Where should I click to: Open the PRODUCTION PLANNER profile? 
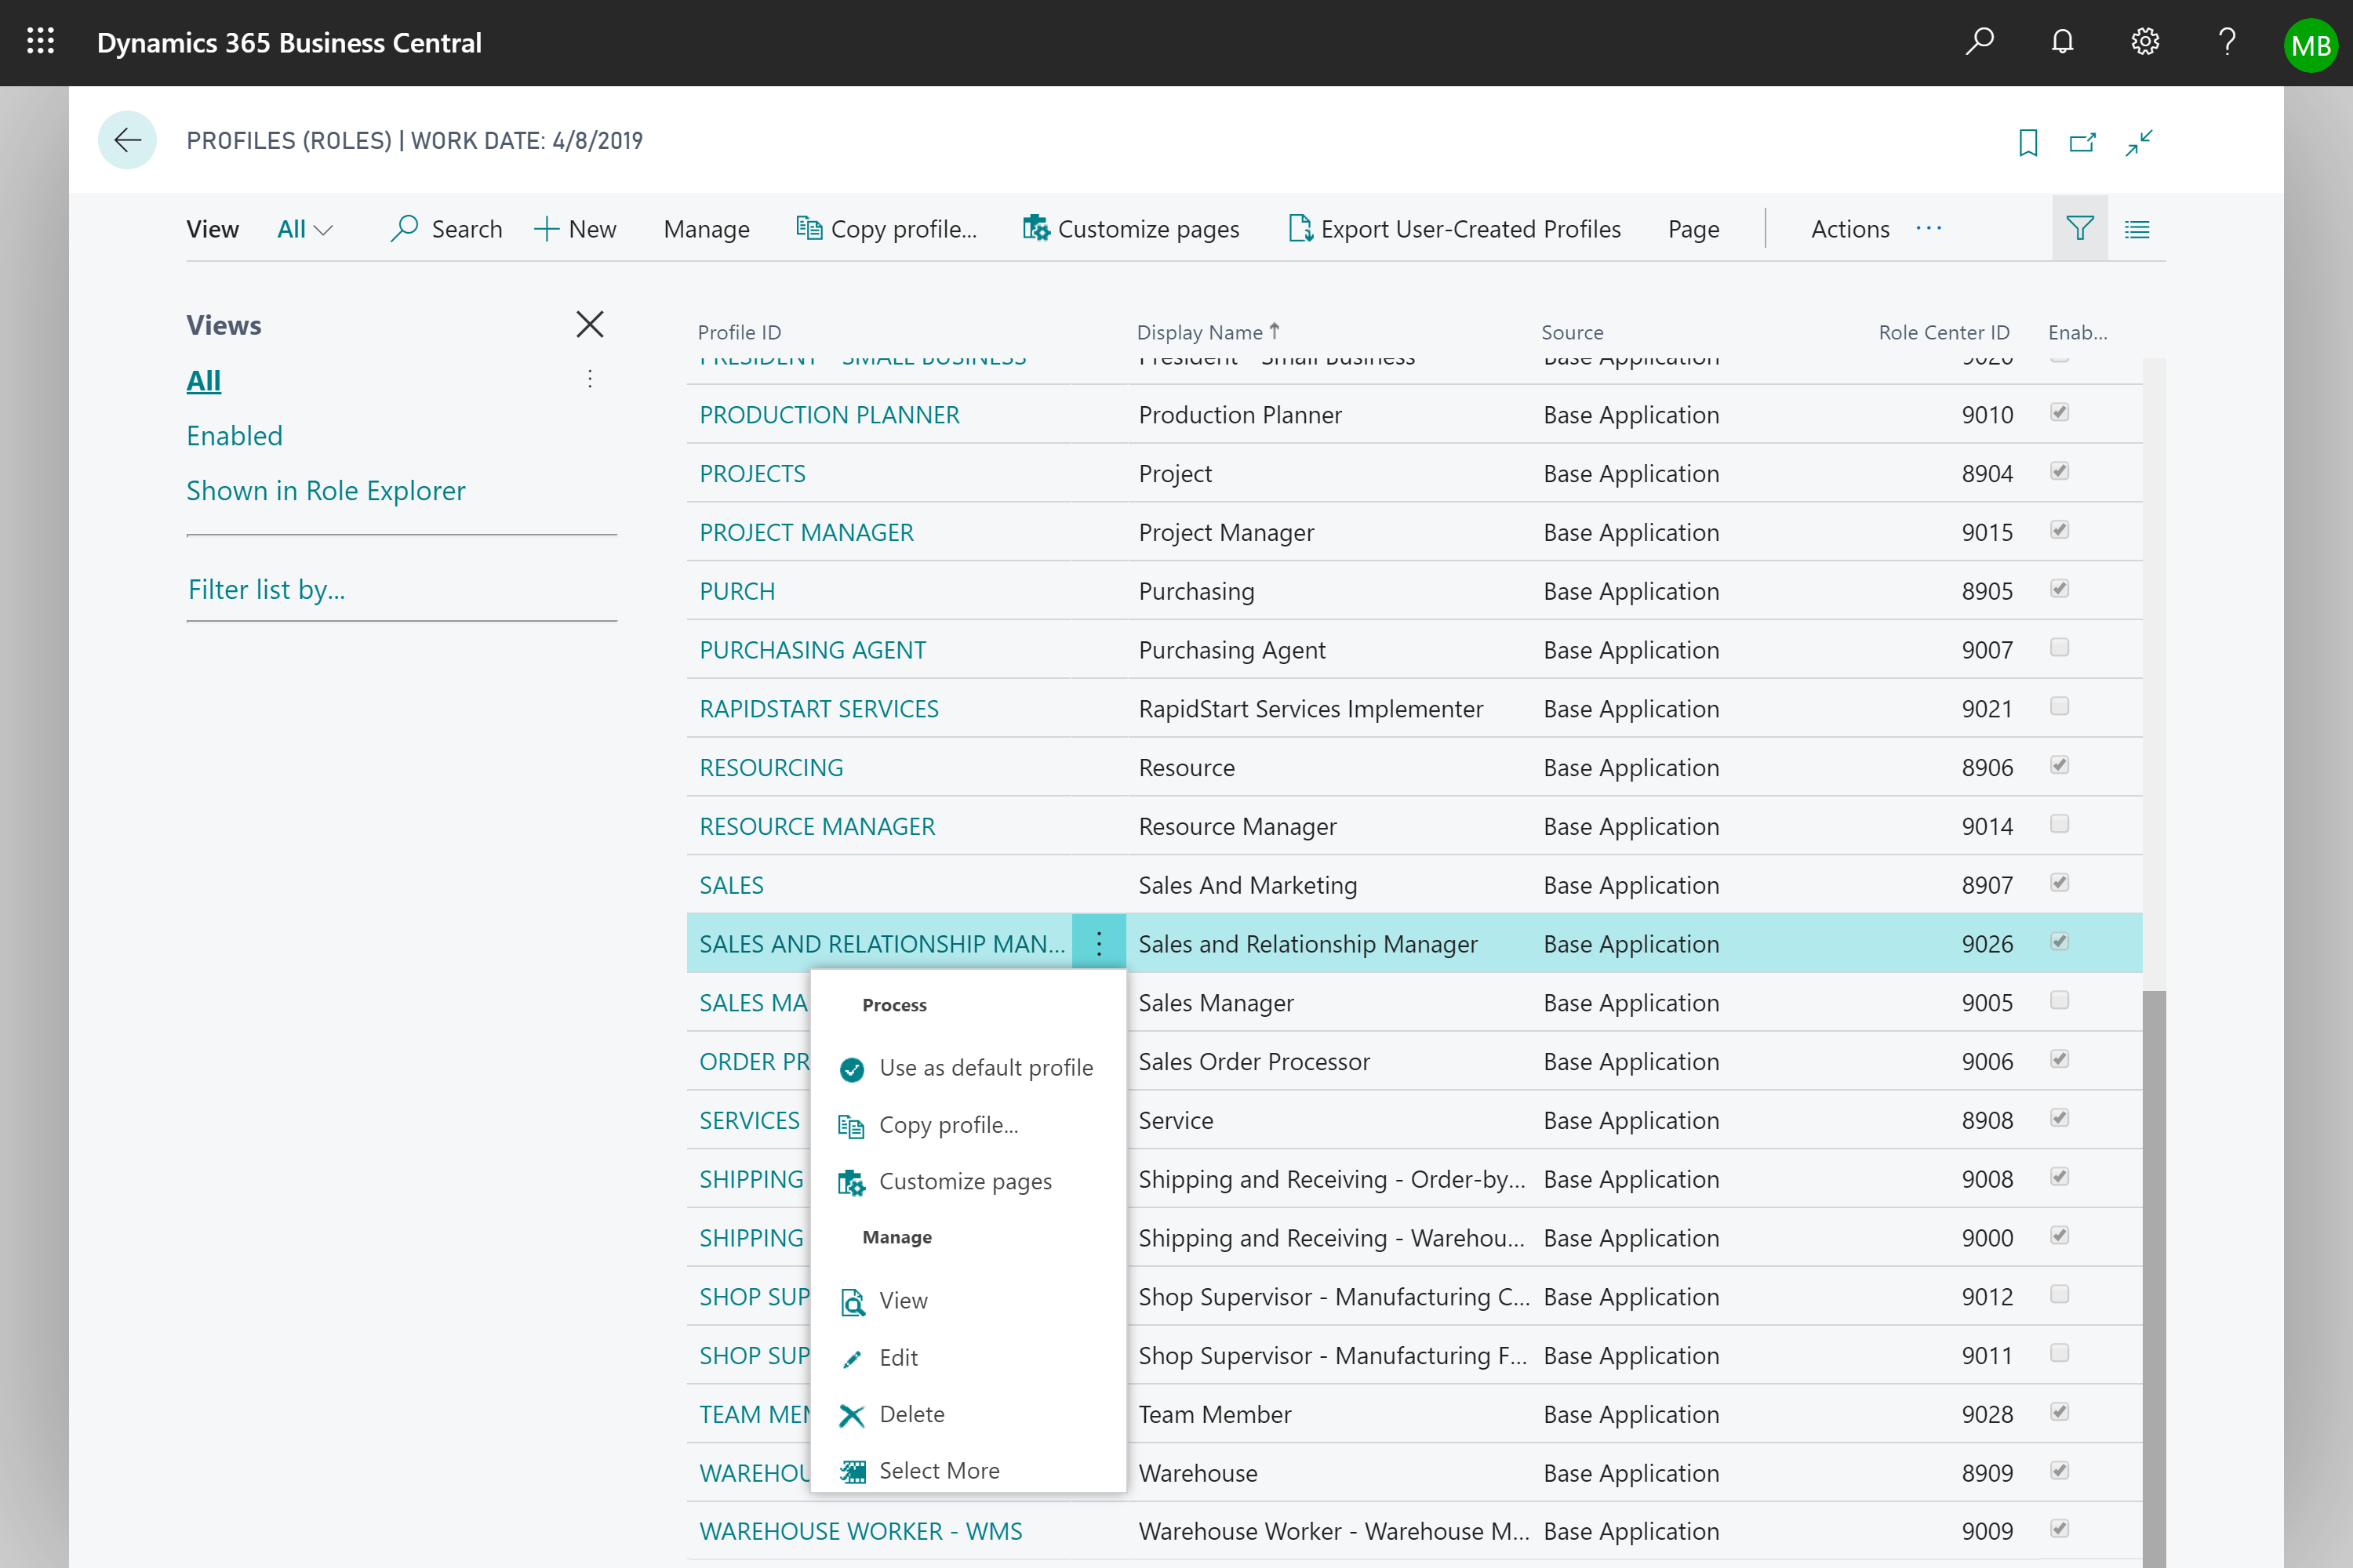coord(829,415)
